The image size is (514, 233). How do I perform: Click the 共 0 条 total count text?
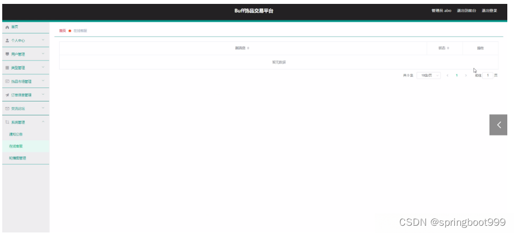408,75
